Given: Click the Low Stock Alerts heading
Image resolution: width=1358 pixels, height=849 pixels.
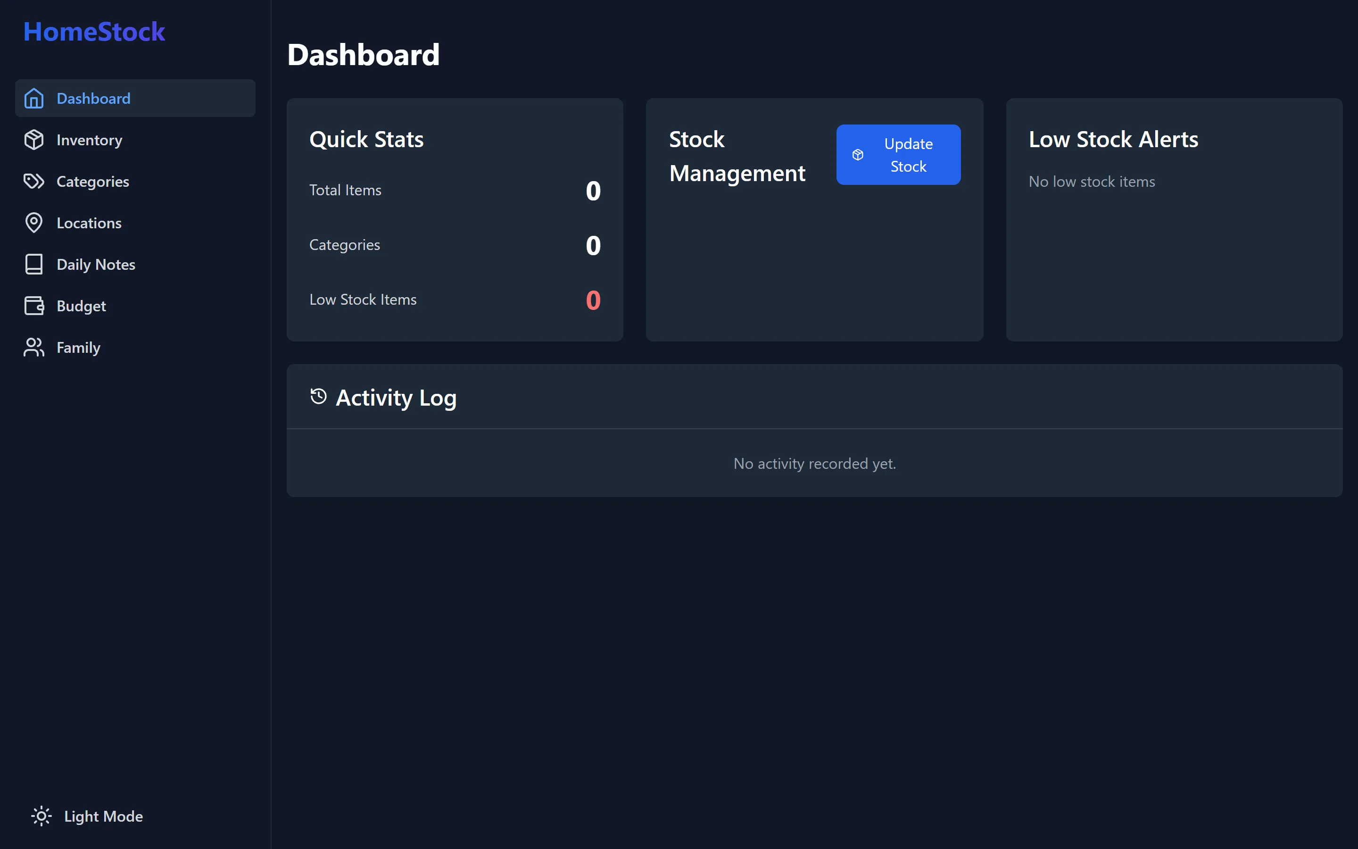Looking at the screenshot, I should pyautogui.click(x=1113, y=139).
